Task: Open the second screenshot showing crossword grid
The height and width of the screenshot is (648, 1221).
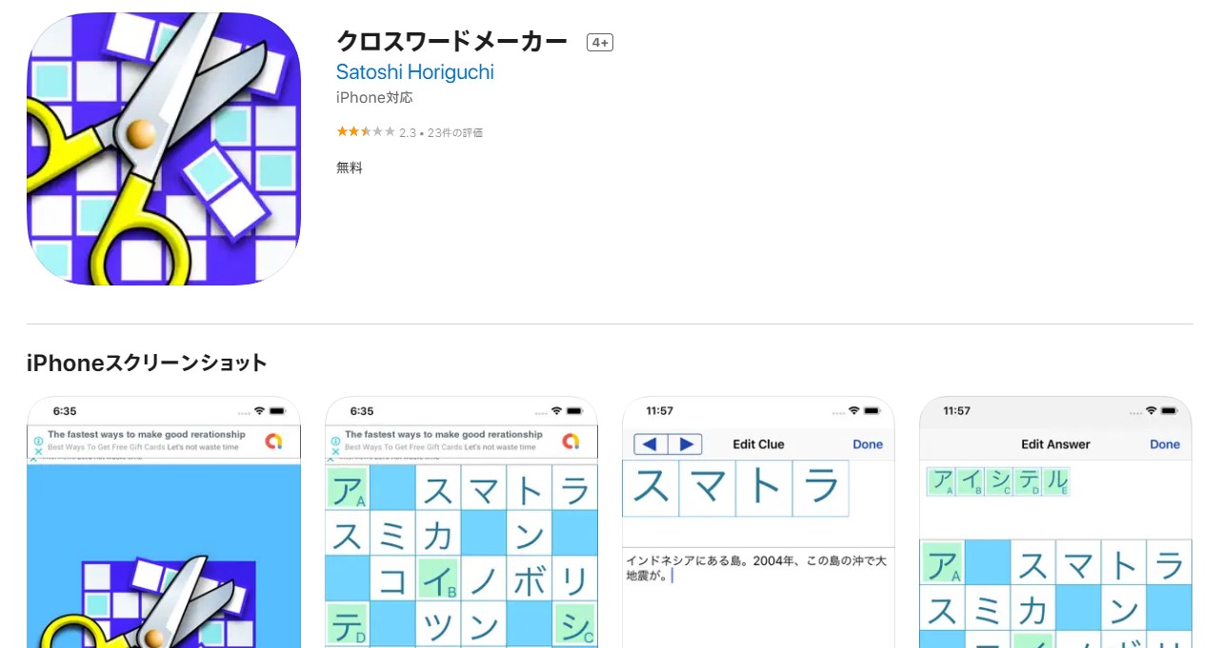Action: tap(461, 522)
